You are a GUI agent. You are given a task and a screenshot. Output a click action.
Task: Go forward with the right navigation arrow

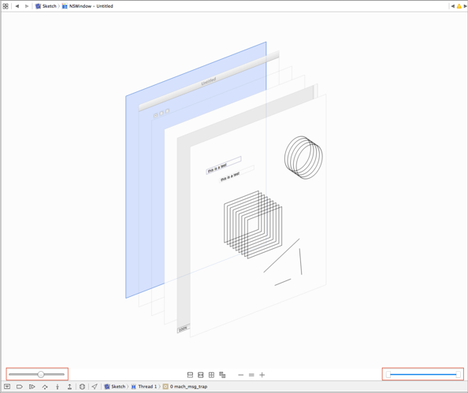[27, 6]
